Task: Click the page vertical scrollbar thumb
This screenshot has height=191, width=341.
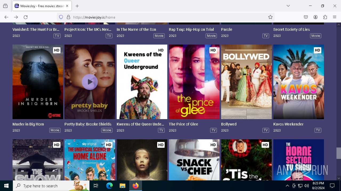Action: coord(339,153)
